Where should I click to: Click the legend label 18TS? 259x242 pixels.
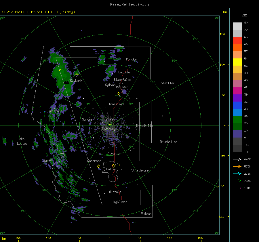click(x=247, y=188)
